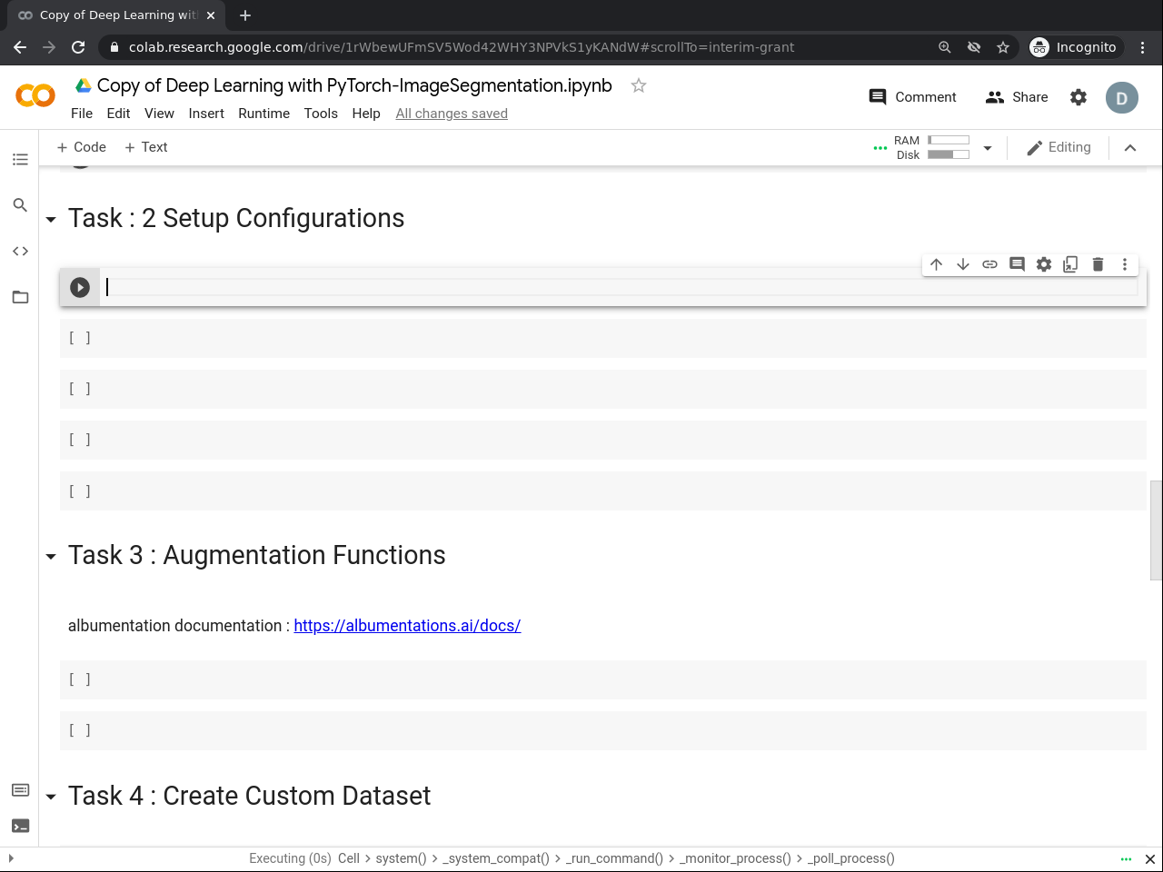1163x872 pixels.
Task: Collapse Task 2 Setup Configurations section
Action: [51, 220]
